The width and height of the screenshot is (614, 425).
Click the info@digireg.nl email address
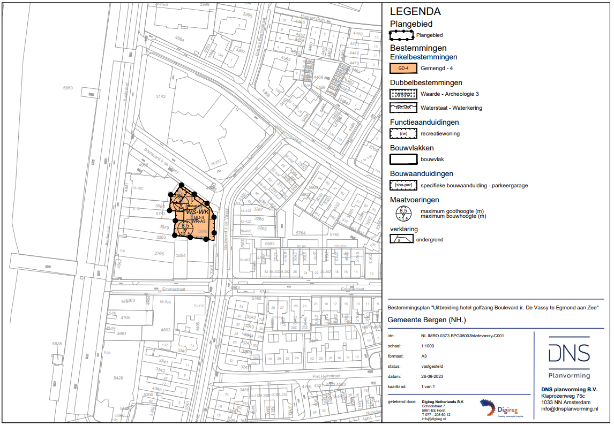(434, 419)
